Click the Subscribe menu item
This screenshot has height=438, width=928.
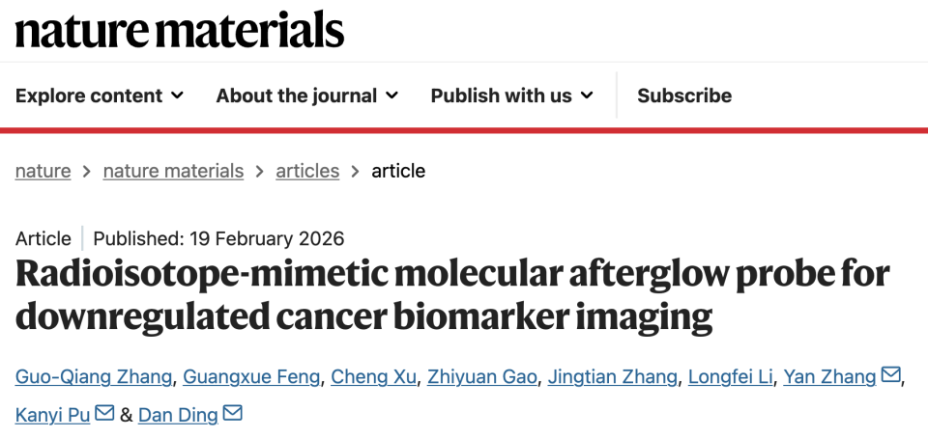684,96
